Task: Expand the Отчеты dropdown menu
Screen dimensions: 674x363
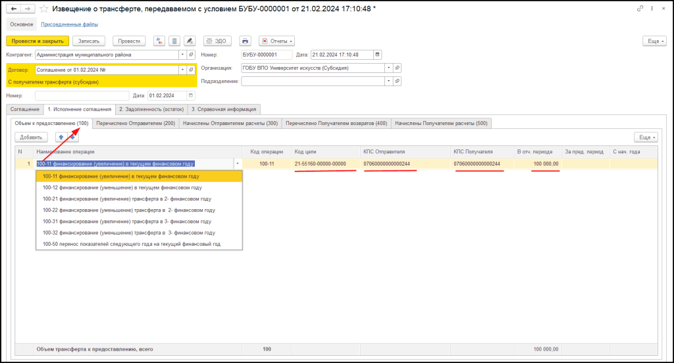Action: point(276,41)
